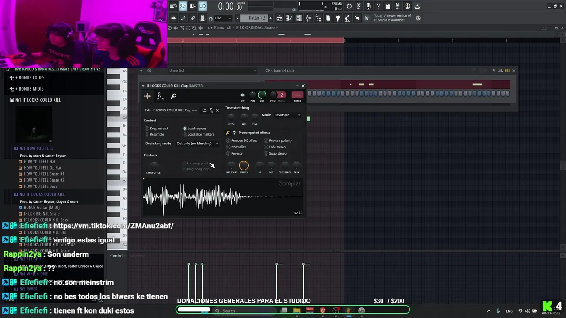Enable Fade stereo

click(x=275, y=147)
